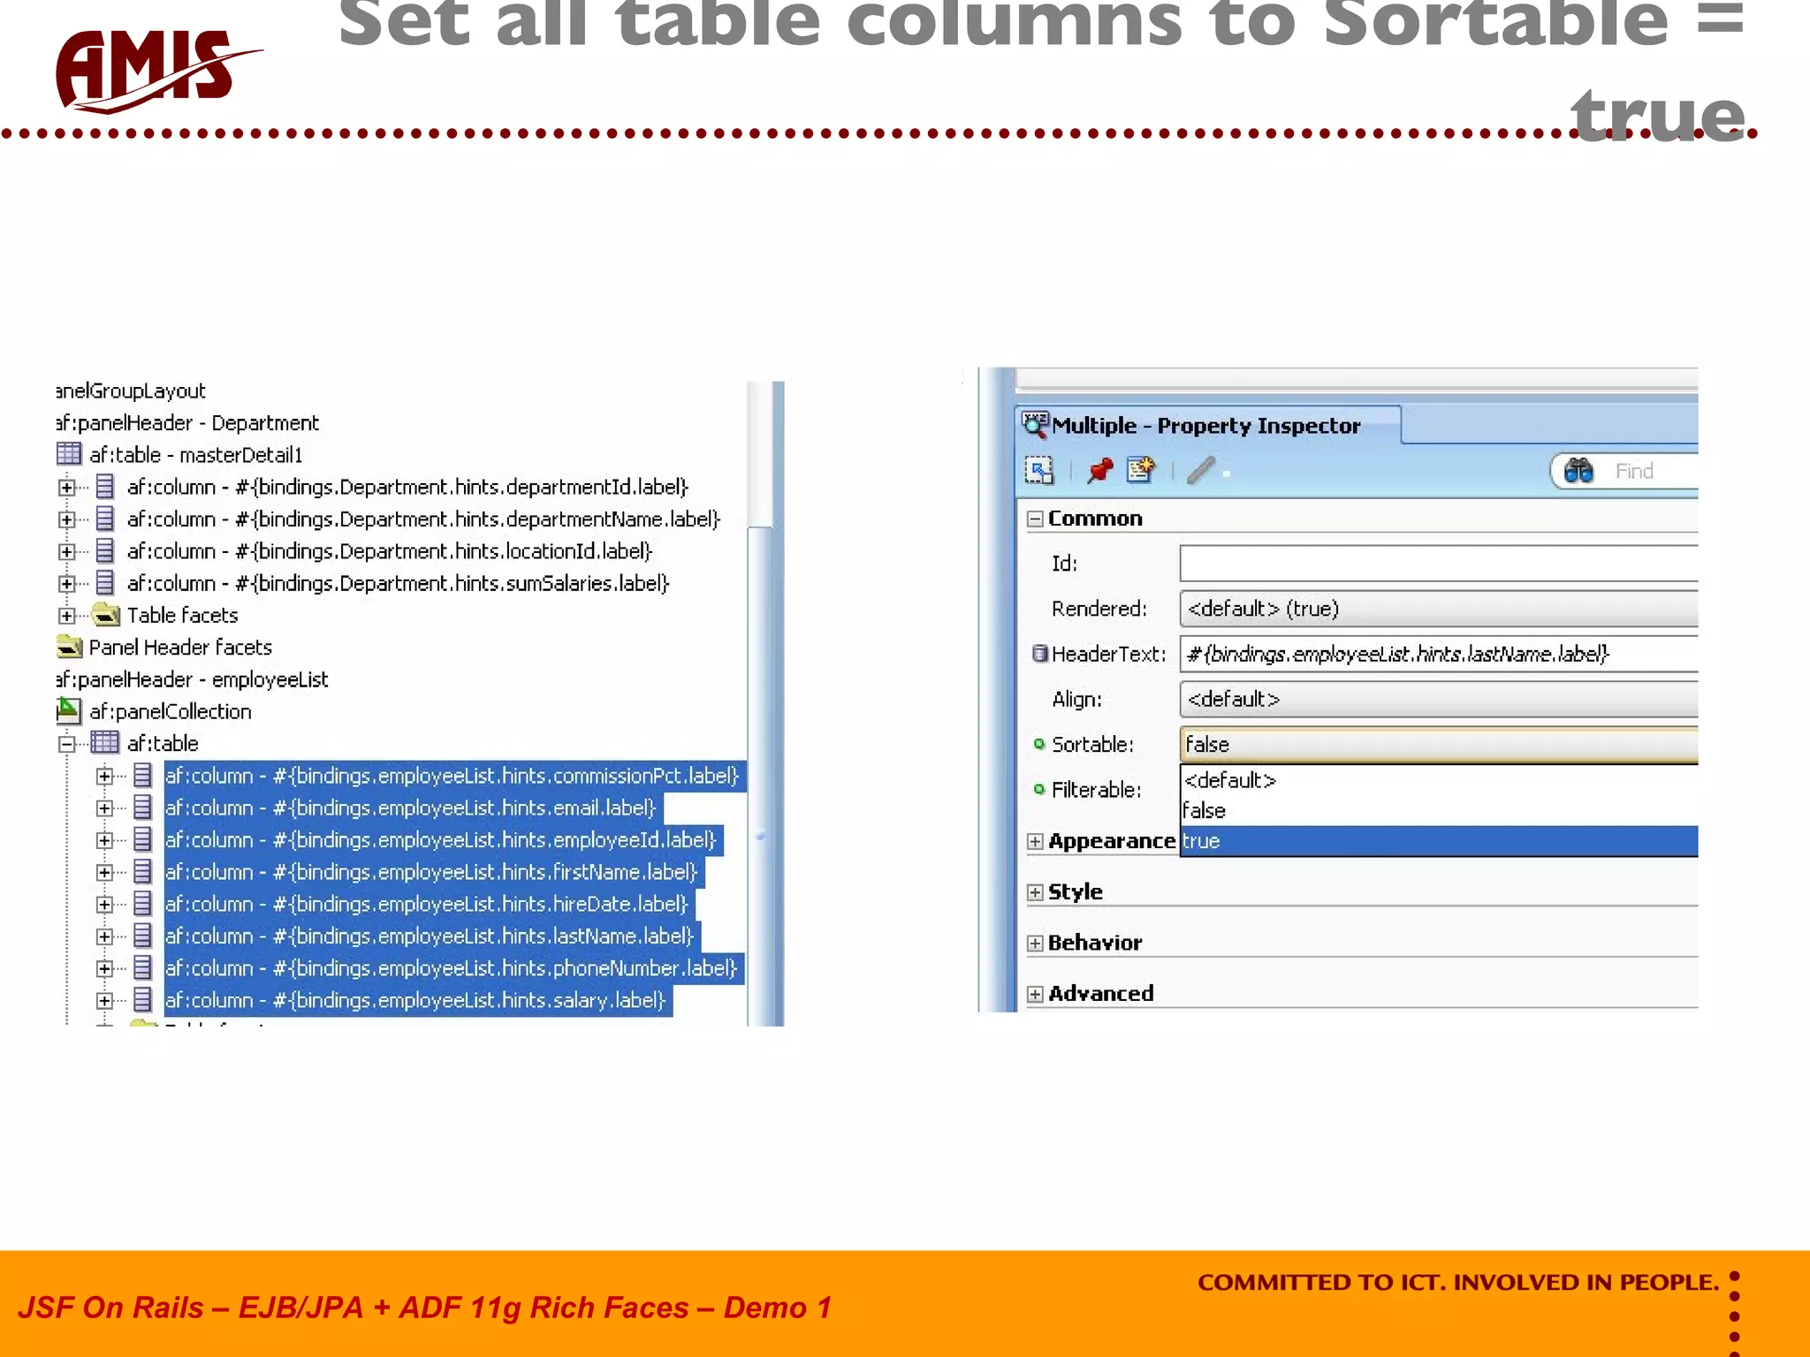Click the edit component definition icon

(x=1141, y=470)
